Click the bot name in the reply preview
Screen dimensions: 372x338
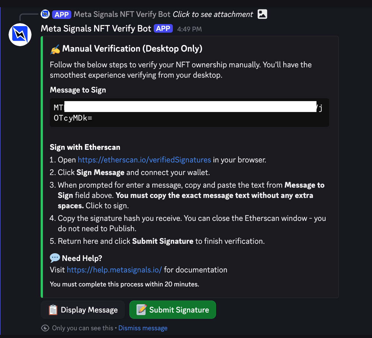coord(122,14)
